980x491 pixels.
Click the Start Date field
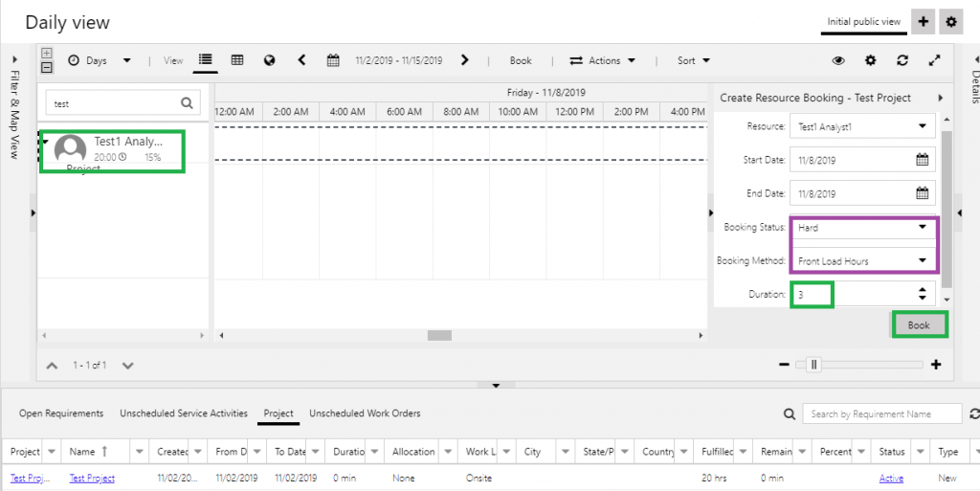[x=862, y=159]
